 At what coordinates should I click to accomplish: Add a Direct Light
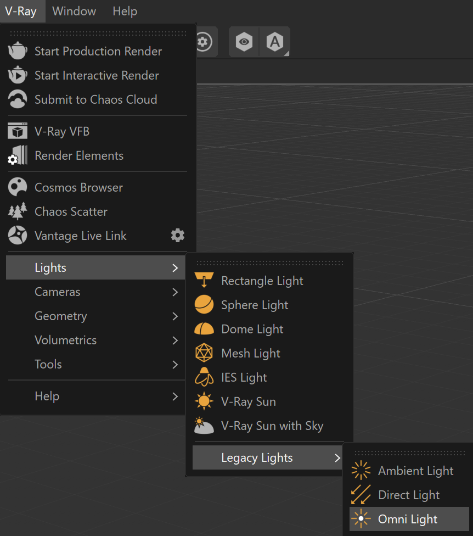[x=409, y=495]
